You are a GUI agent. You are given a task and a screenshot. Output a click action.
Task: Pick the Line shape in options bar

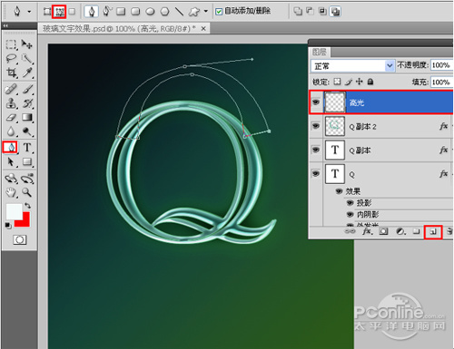[x=180, y=12]
